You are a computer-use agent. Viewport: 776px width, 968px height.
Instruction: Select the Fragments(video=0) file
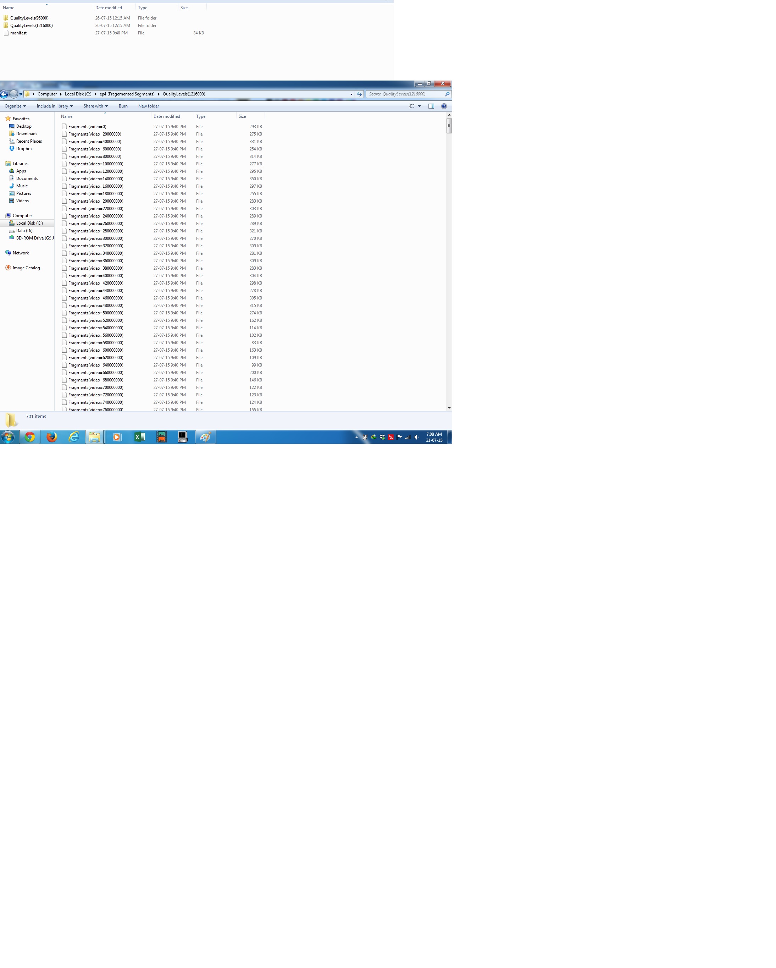click(x=87, y=127)
